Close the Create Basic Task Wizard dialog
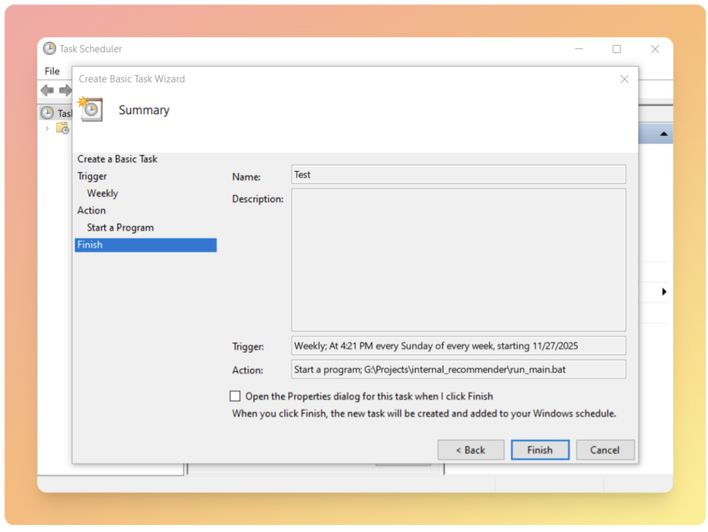 (624, 79)
